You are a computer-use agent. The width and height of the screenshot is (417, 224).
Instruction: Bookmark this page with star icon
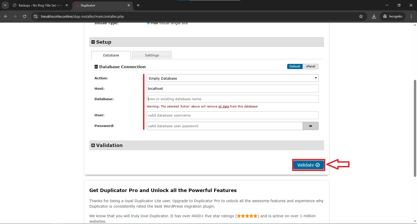coord(361,16)
